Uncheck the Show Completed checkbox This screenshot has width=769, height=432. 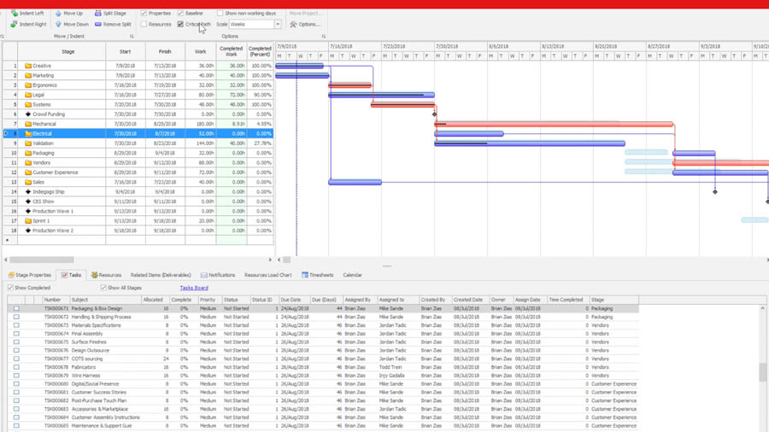pyautogui.click(x=11, y=288)
